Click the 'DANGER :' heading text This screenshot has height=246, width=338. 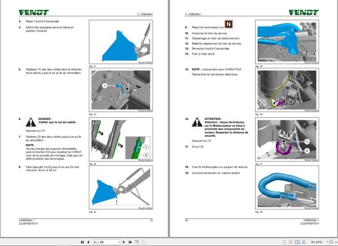pyautogui.click(x=45, y=119)
